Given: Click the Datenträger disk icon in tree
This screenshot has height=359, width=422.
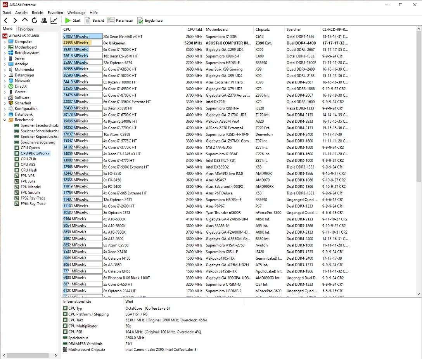Looking at the screenshot, I should [x=11, y=75].
